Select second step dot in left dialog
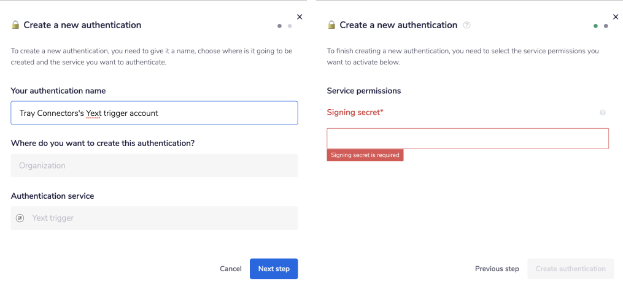The image size is (623, 295). pos(290,26)
